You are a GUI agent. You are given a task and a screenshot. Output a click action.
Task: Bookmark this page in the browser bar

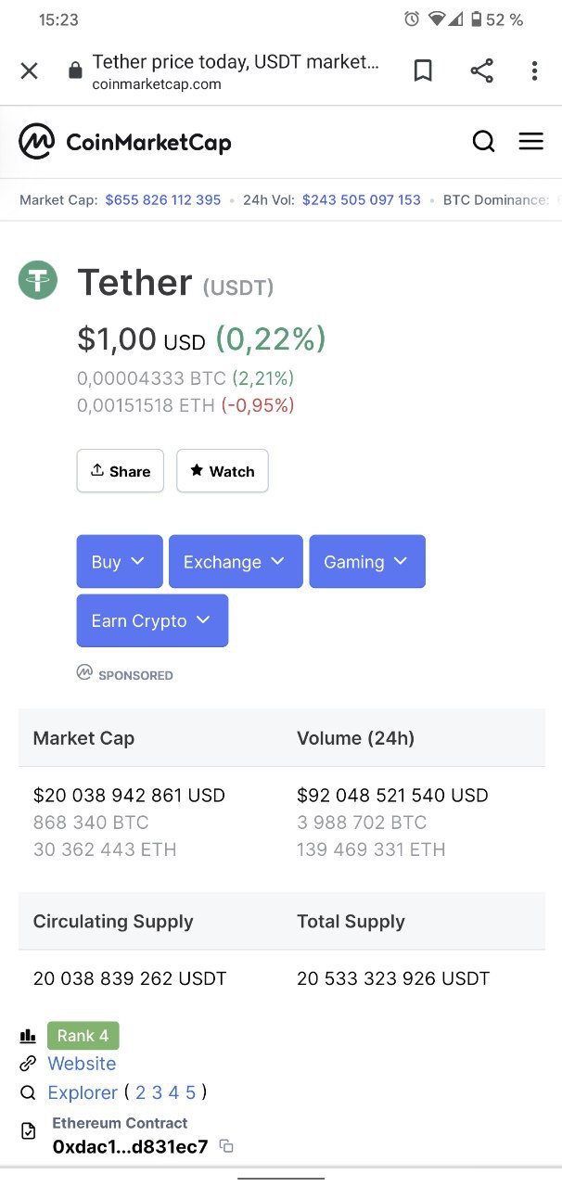pos(423,70)
